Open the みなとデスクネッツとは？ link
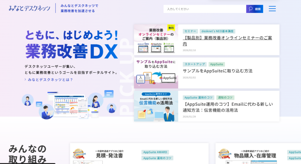This screenshot has height=164, width=301. (x=50, y=79)
